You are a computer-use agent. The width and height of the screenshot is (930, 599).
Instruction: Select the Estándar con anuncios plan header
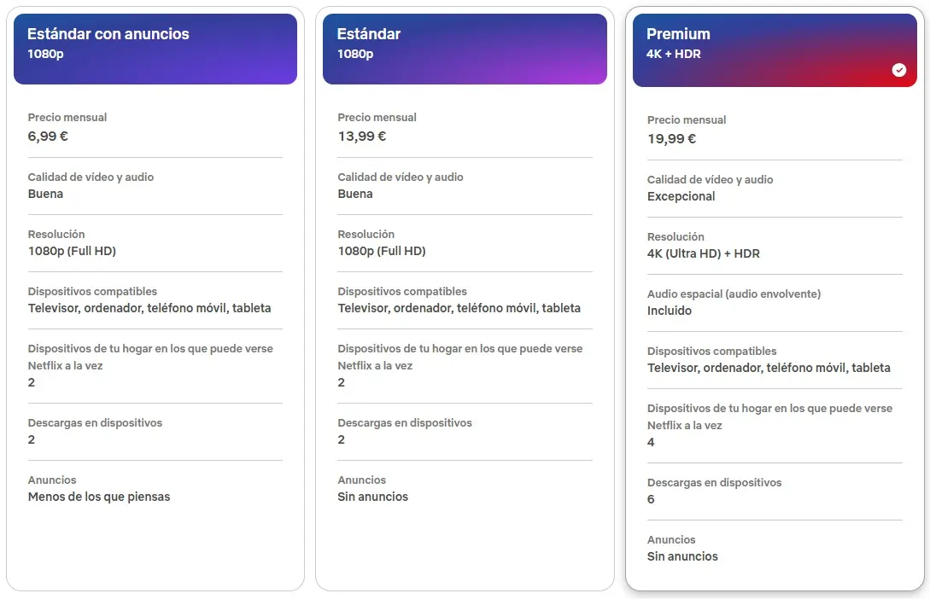(x=155, y=49)
